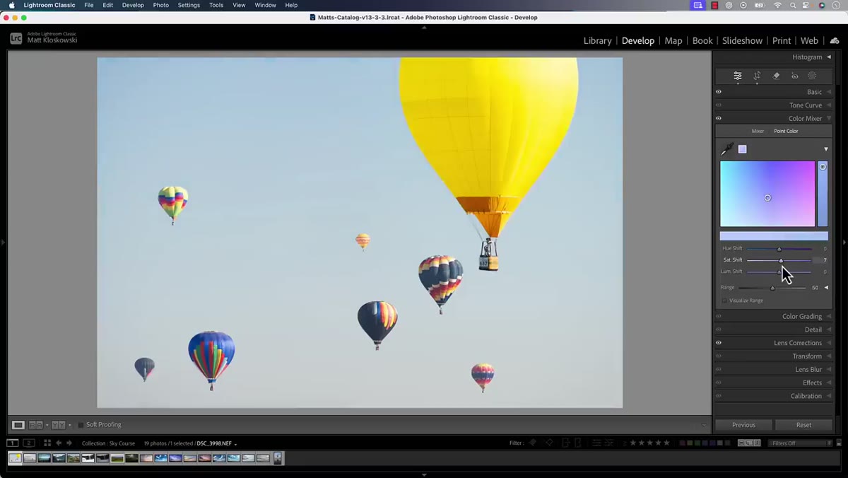Image resolution: width=848 pixels, height=478 pixels.
Task: Select main window display 1 button
Action: 13,443
